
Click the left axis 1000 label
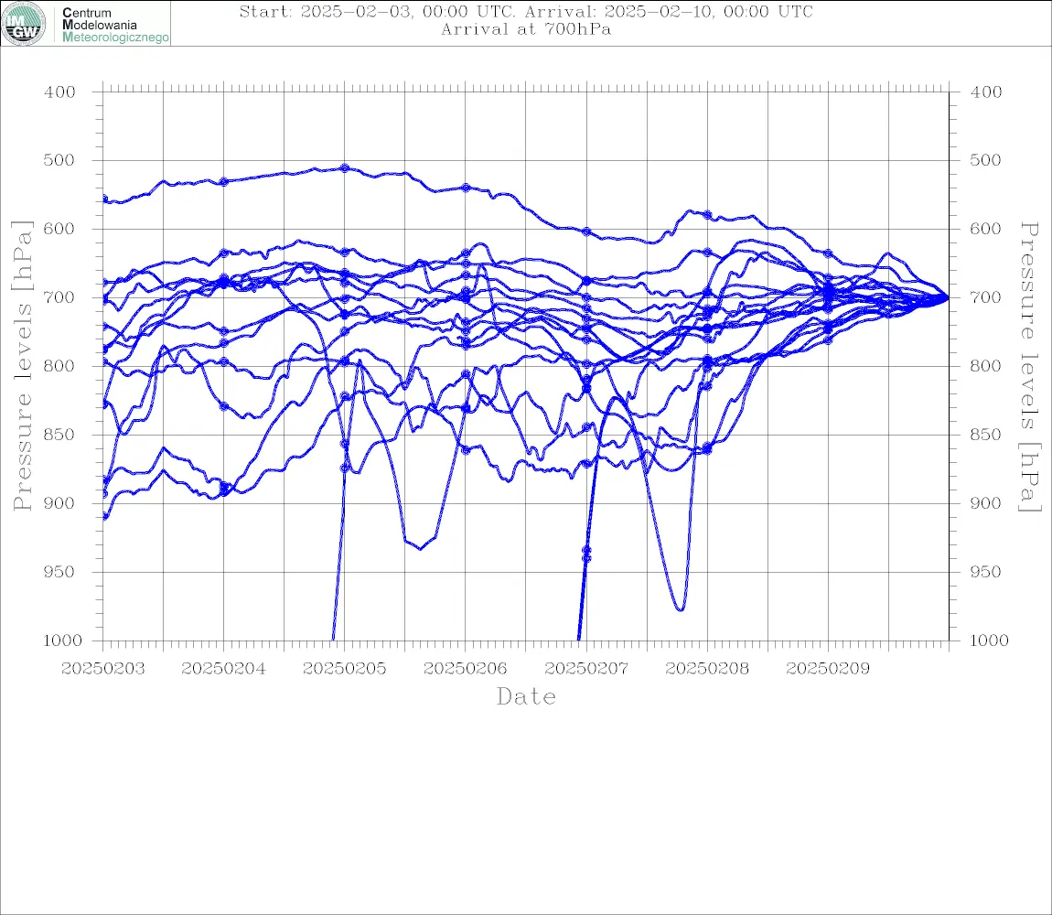tap(62, 640)
